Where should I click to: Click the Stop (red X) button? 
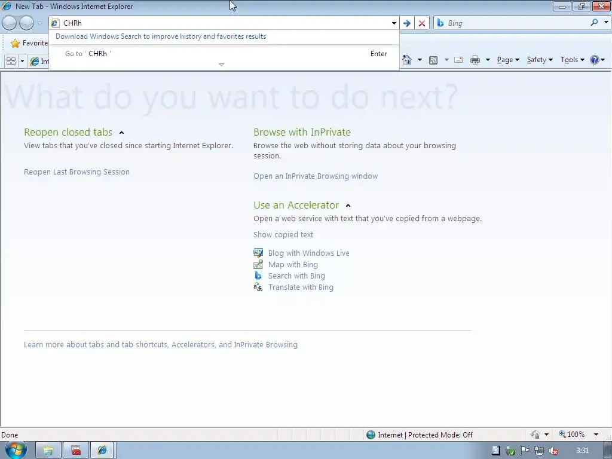(x=421, y=23)
